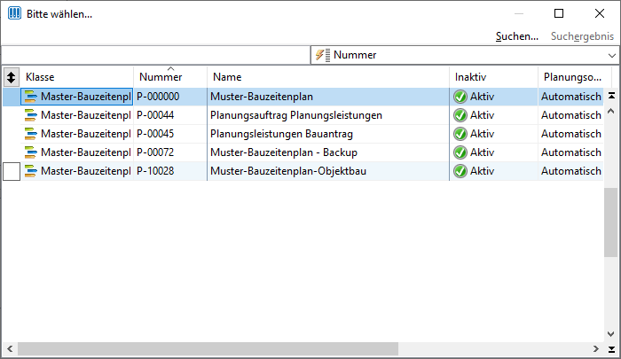Image resolution: width=621 pixels, height=359 pixels.
Task: Click Automatisch in row P-00045
Action: (571, 134)
